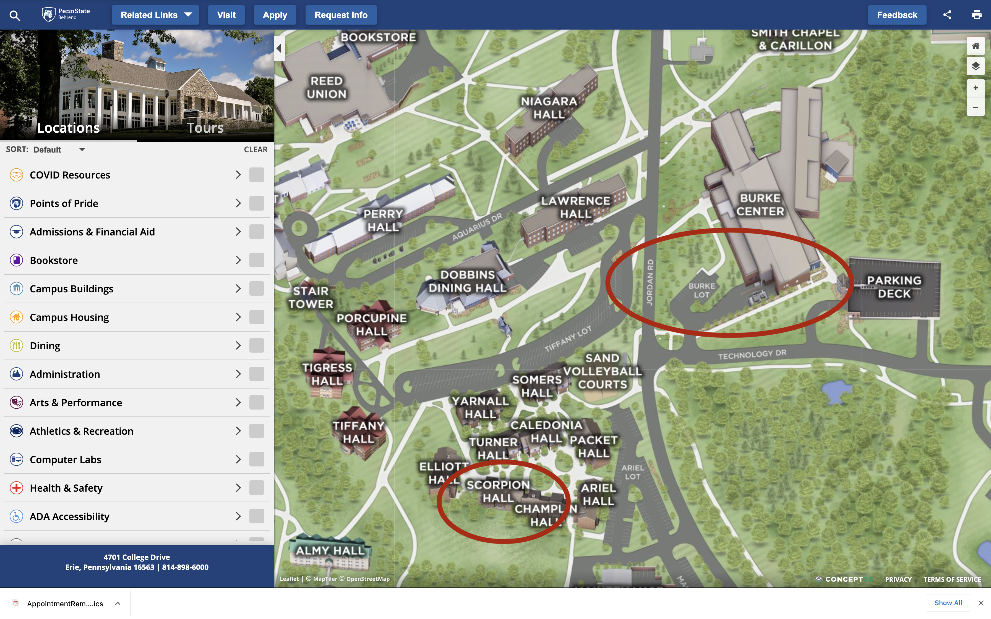The height and width of the screenshot is (619, 991).
Task: Open the Related Links dropdown
Action: [155, 15]
